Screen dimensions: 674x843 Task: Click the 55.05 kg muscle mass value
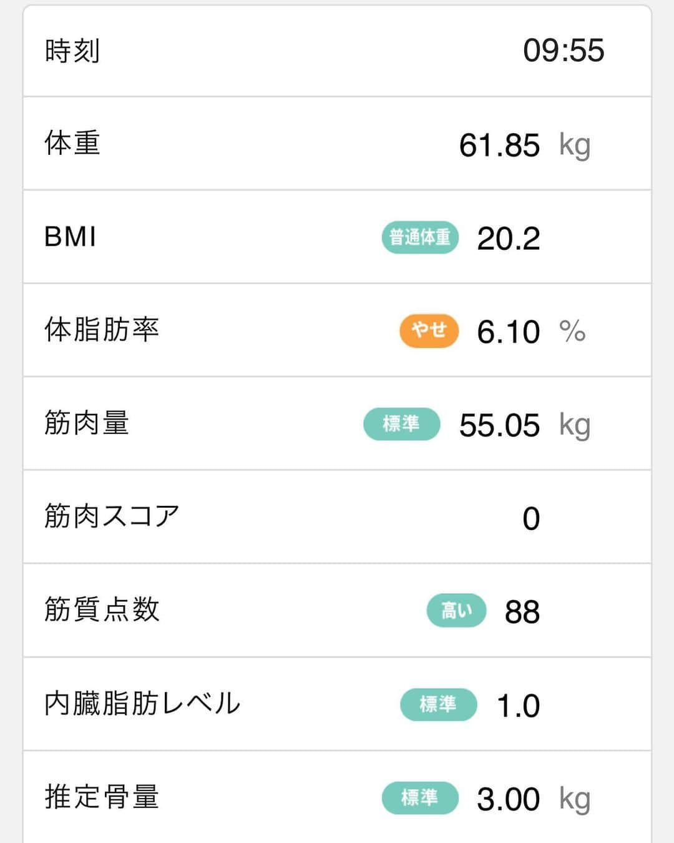click(499, 425)
